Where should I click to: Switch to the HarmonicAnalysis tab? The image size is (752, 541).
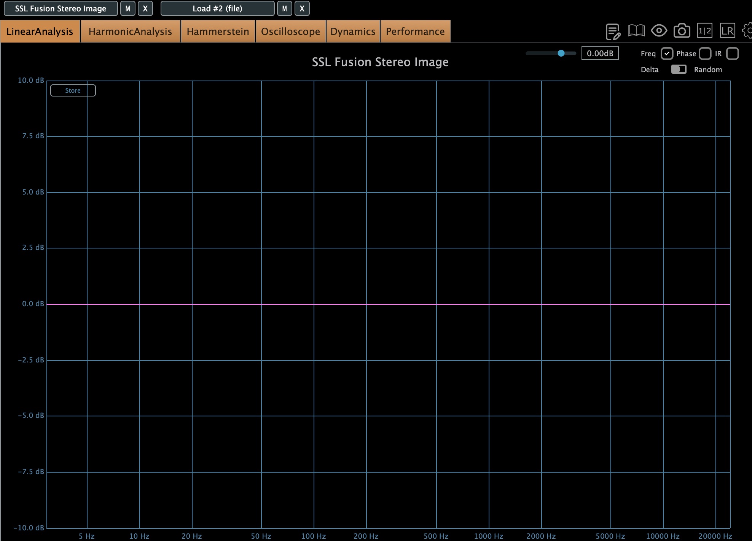click(x=130, y=32)
